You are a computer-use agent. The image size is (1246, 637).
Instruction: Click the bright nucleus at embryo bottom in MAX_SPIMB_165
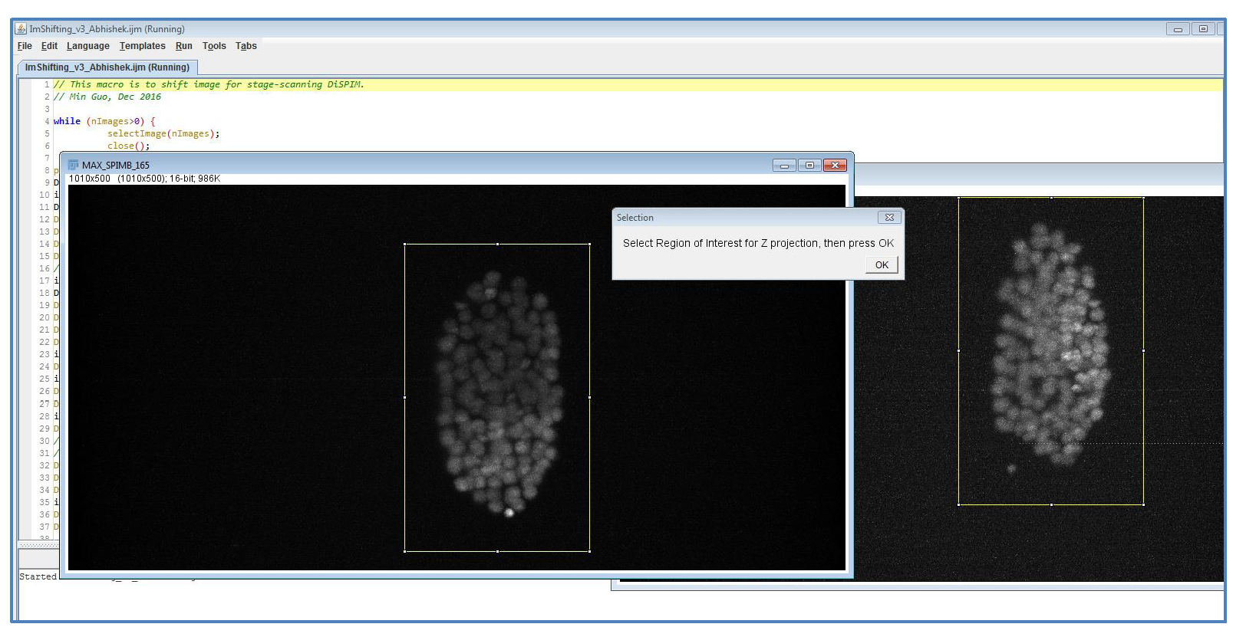pos(509,512)
